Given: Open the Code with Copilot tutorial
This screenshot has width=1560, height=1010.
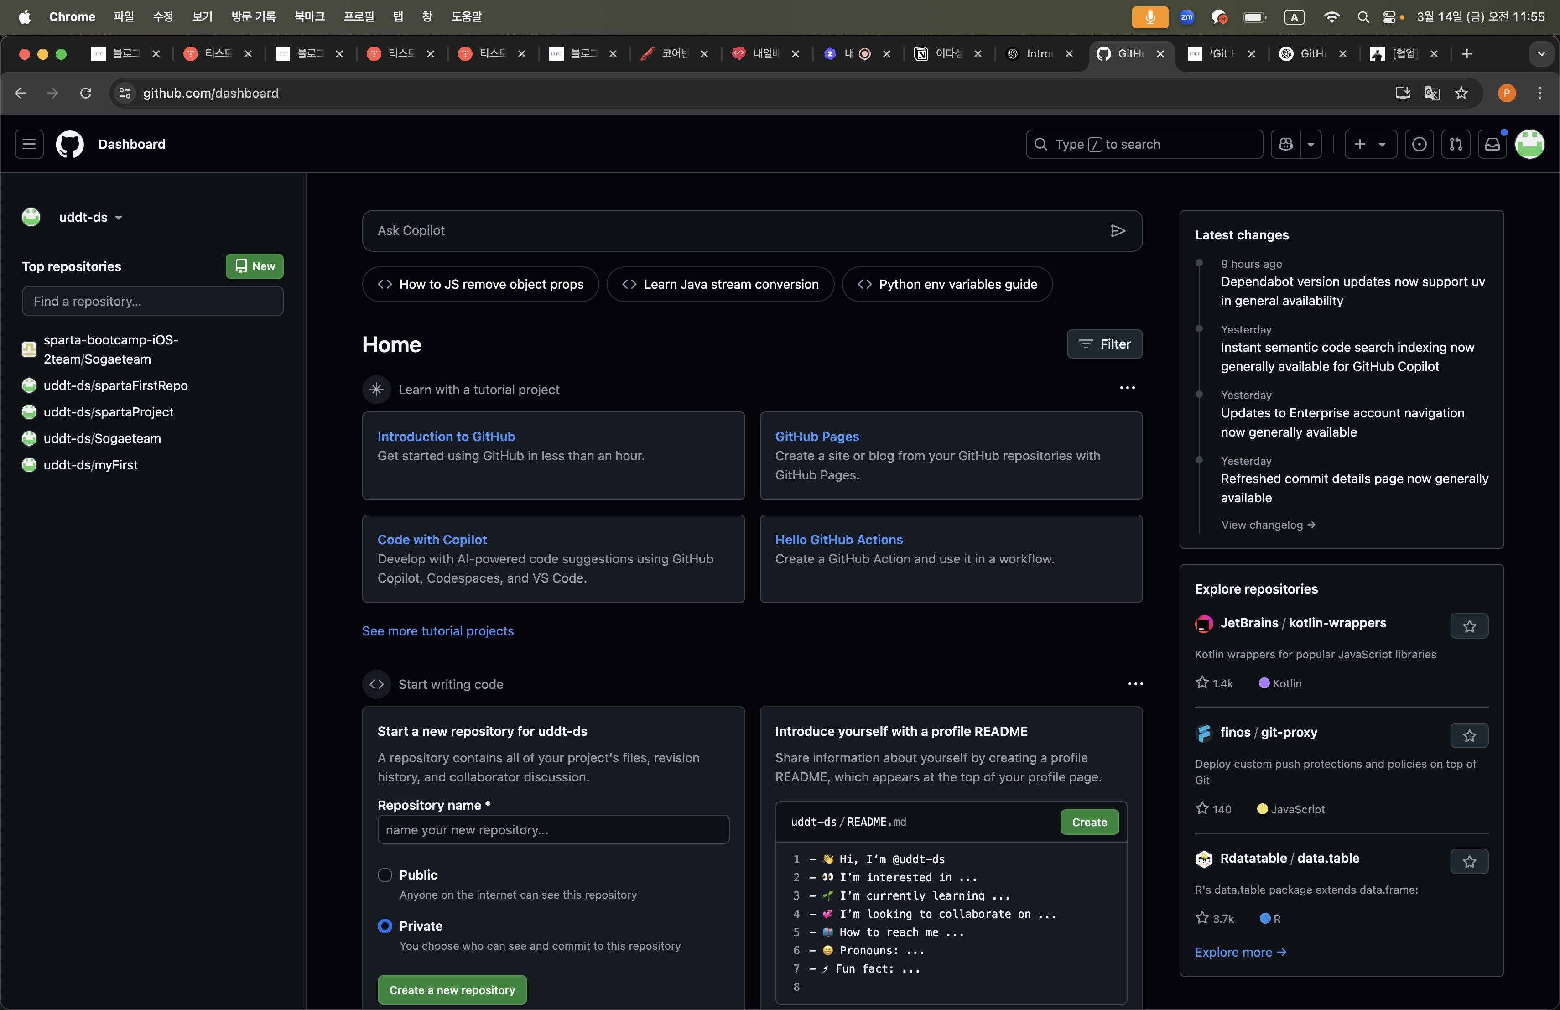Looking at the screenshot, I should pyautogui.click(x=432, y=539).
